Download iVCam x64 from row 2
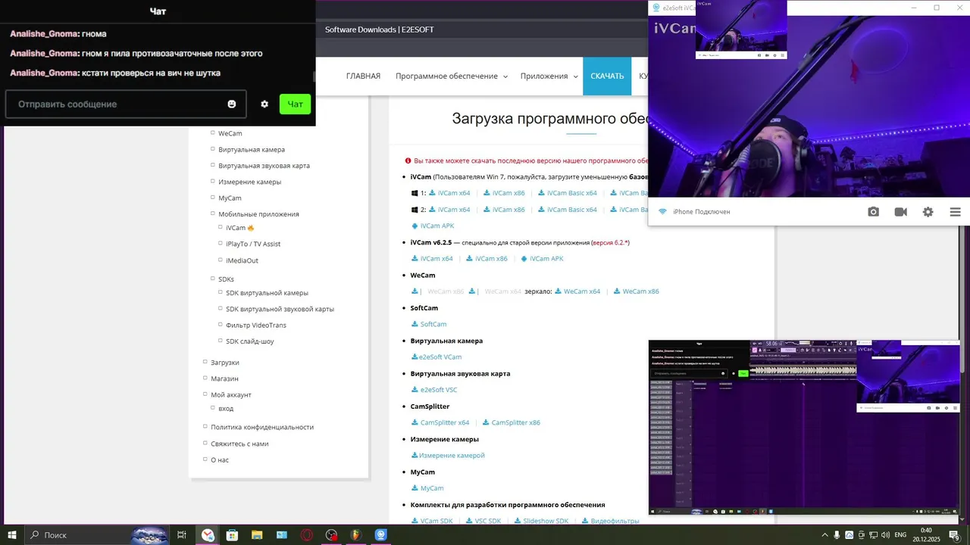Screen dimensions: 970x545 coord(449,210)
